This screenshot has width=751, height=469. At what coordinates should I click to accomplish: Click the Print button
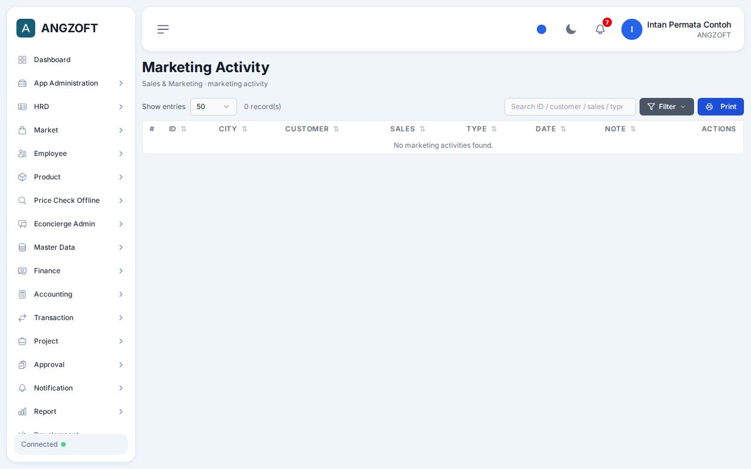(720, 107)
